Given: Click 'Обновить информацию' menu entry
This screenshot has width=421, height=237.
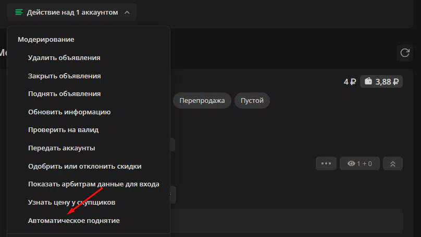Looking at the screenshot, I should tap(69, 112).
